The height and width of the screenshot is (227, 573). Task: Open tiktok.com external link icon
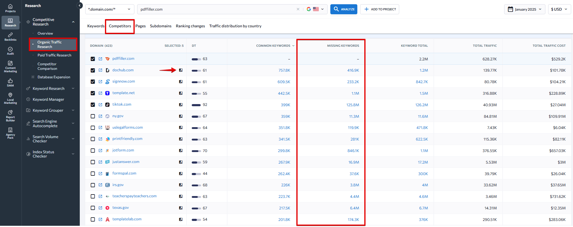coord(100,105)
